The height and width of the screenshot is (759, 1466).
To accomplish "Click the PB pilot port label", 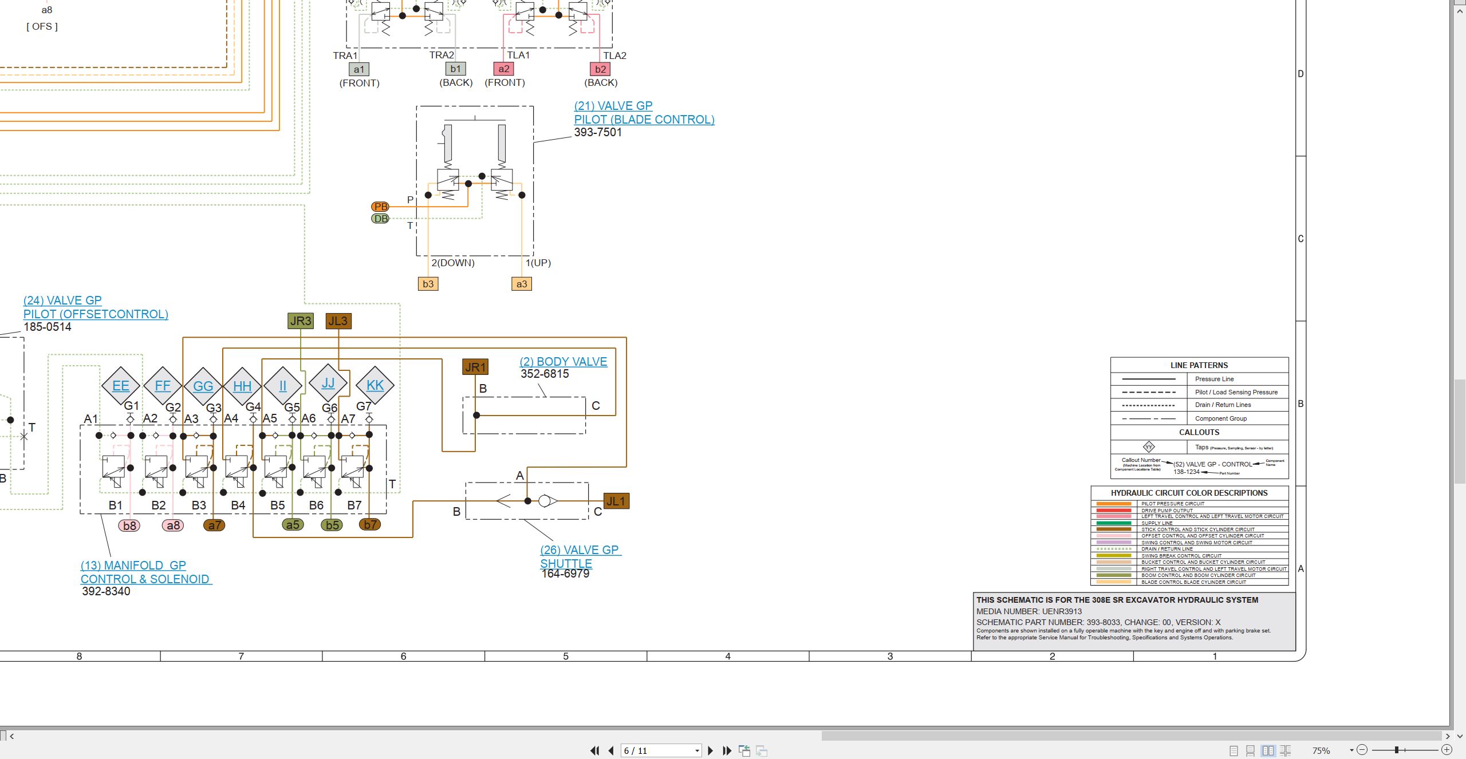I will [x=381, y=207].
